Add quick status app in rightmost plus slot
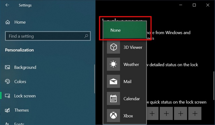215x125 pixels. tap(195, 114)
